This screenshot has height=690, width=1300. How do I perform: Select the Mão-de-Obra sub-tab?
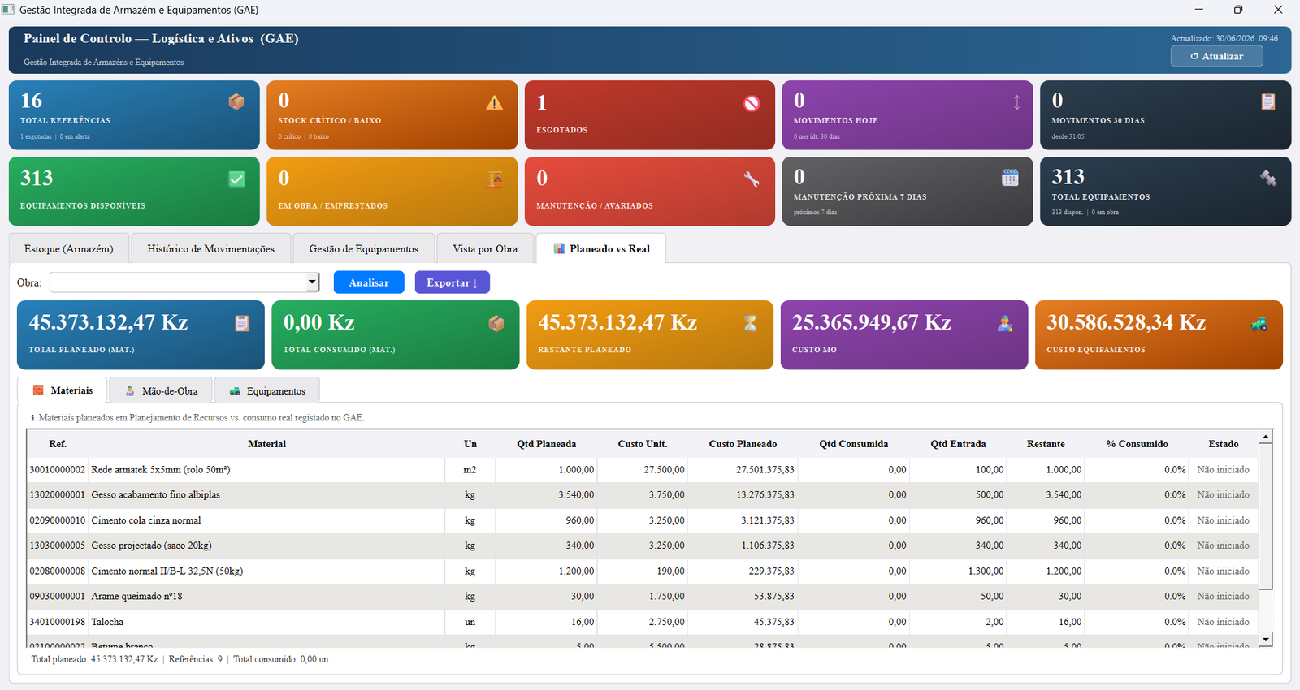(x=161, y=390)
